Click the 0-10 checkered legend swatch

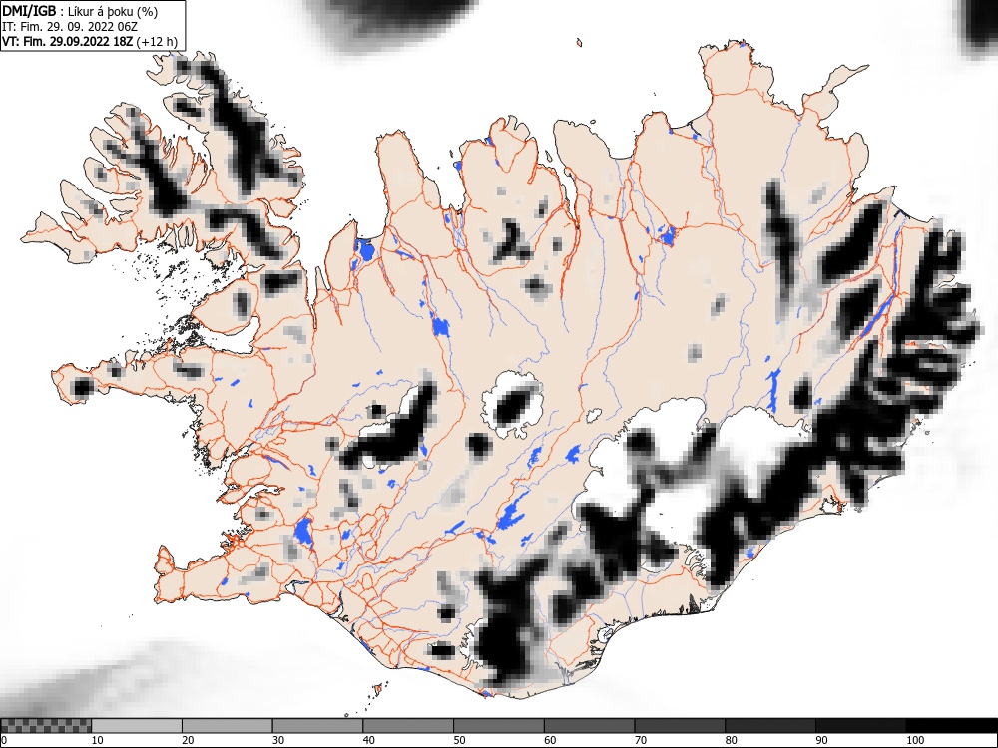pyautogui.click(x=46, y=726)
